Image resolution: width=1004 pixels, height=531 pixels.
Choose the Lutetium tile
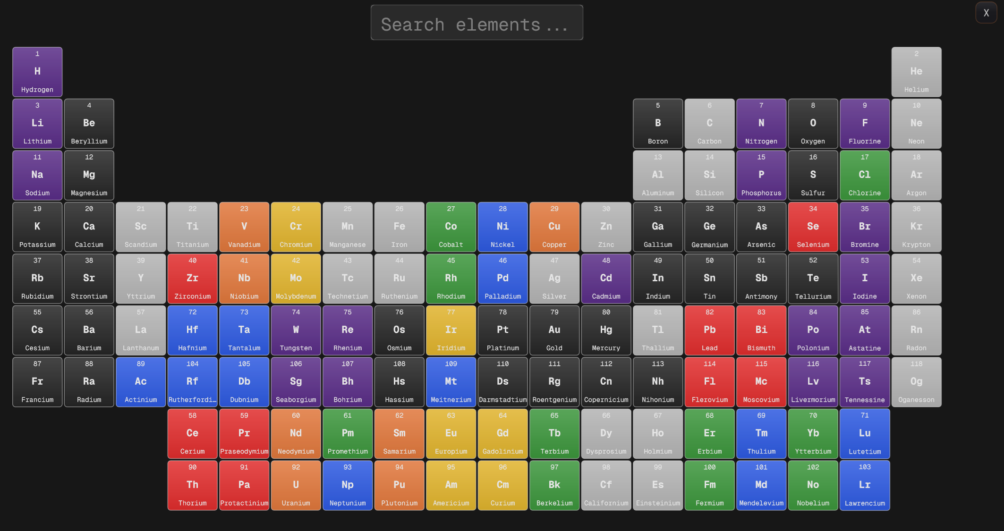865,434
